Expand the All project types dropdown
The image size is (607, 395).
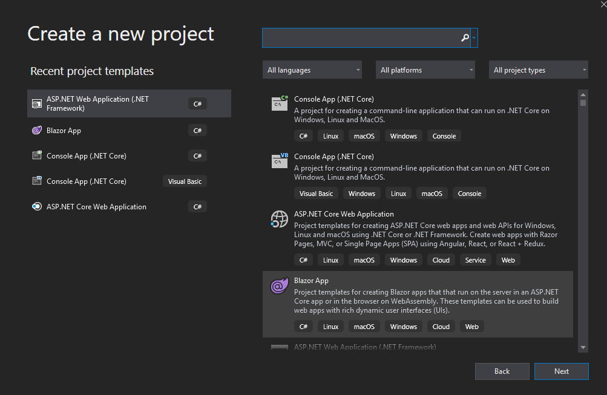tap(539, 70)
